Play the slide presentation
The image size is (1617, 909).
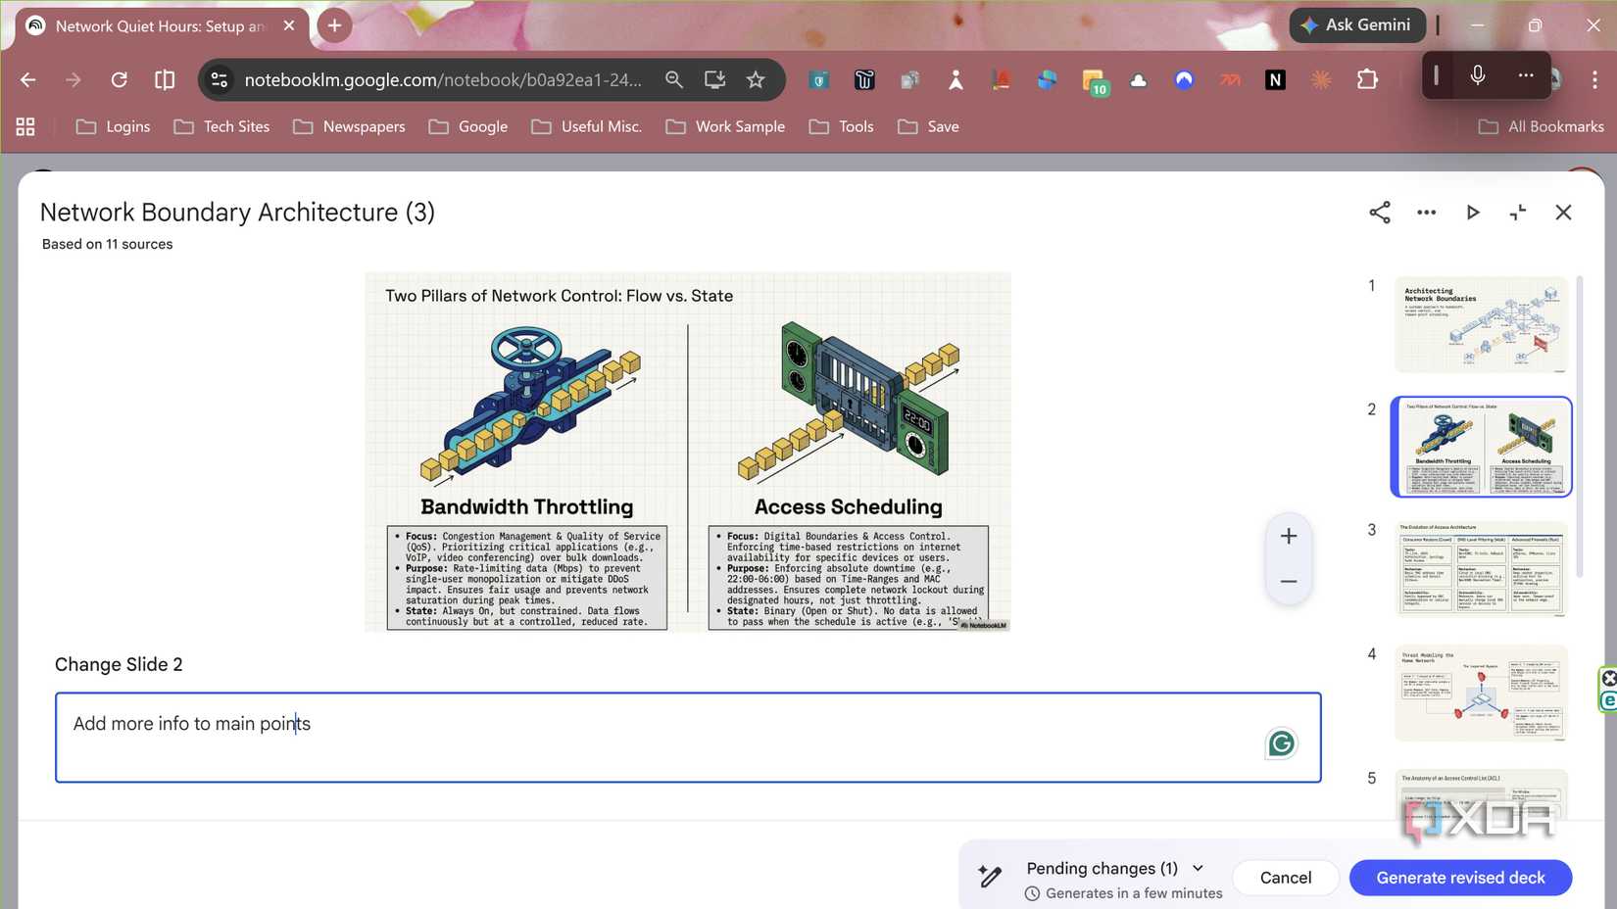click(x=1473, y=212)
